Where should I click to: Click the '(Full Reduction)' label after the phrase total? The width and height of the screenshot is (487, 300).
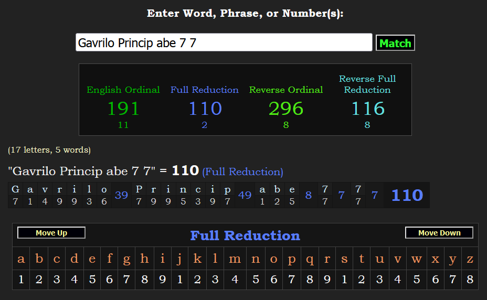click(242, 172)
